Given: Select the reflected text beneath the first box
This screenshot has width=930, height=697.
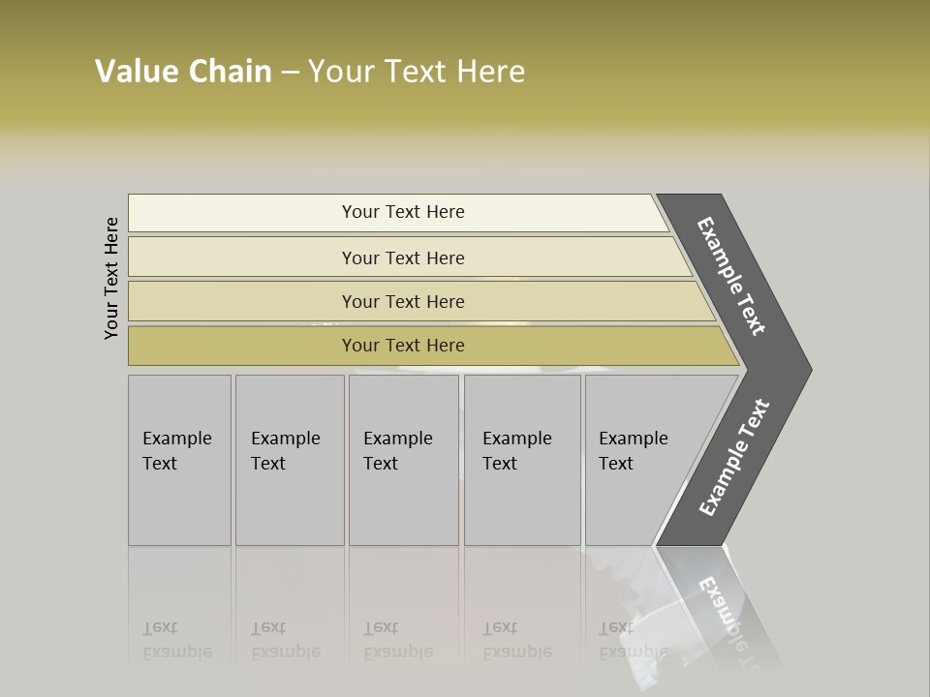Looking at the screenshot, I should [176, 641].
